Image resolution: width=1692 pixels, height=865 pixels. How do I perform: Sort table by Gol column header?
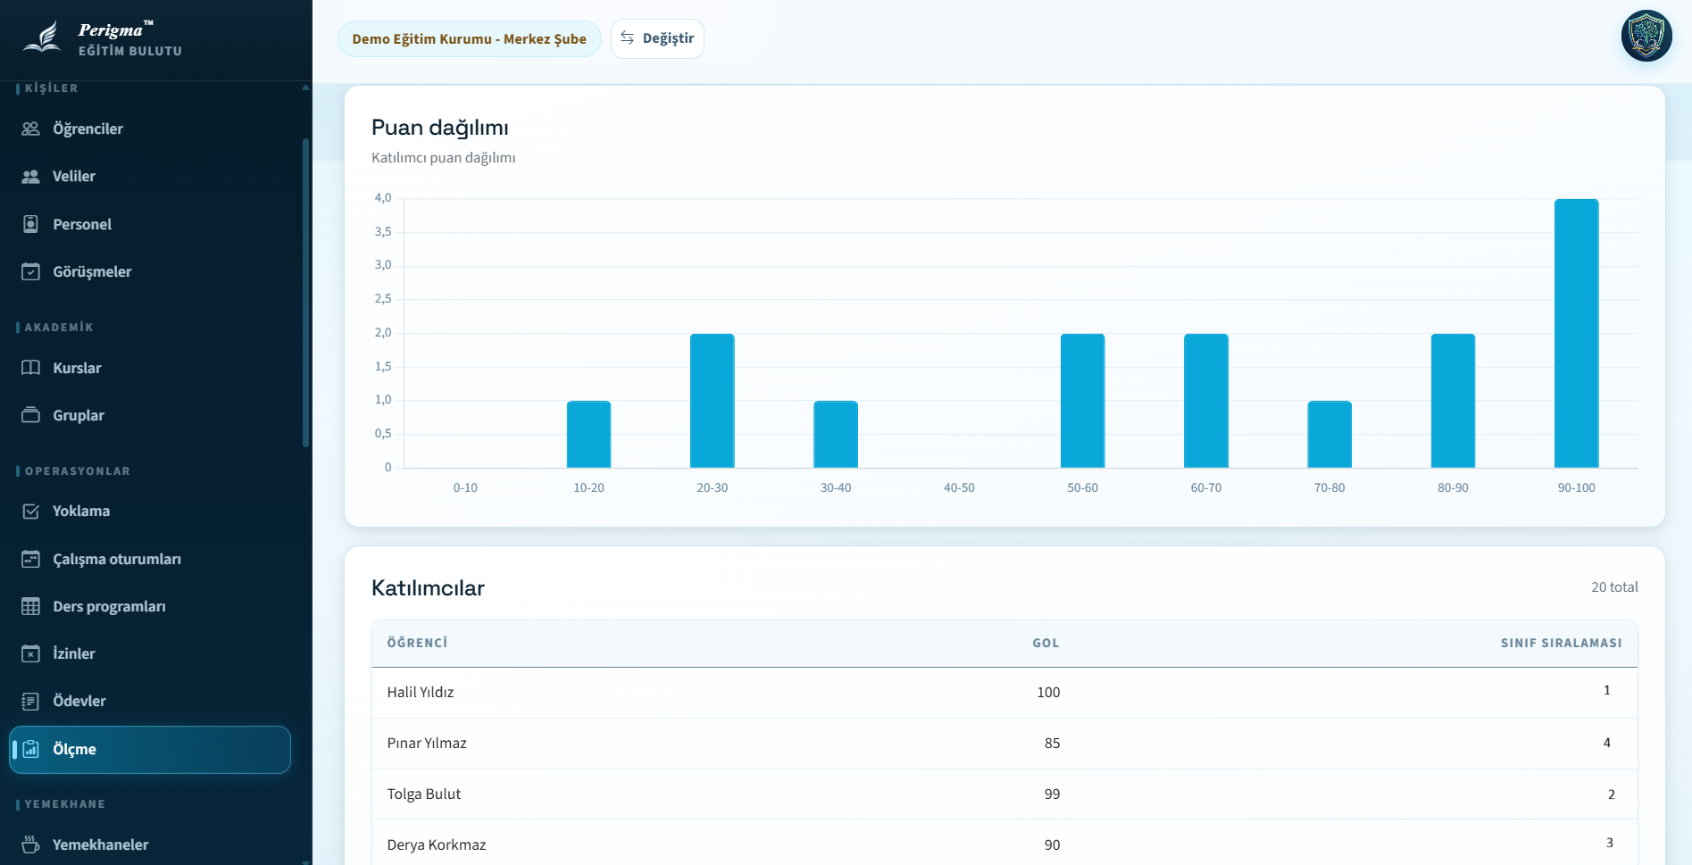click(x=1046, y=643)
